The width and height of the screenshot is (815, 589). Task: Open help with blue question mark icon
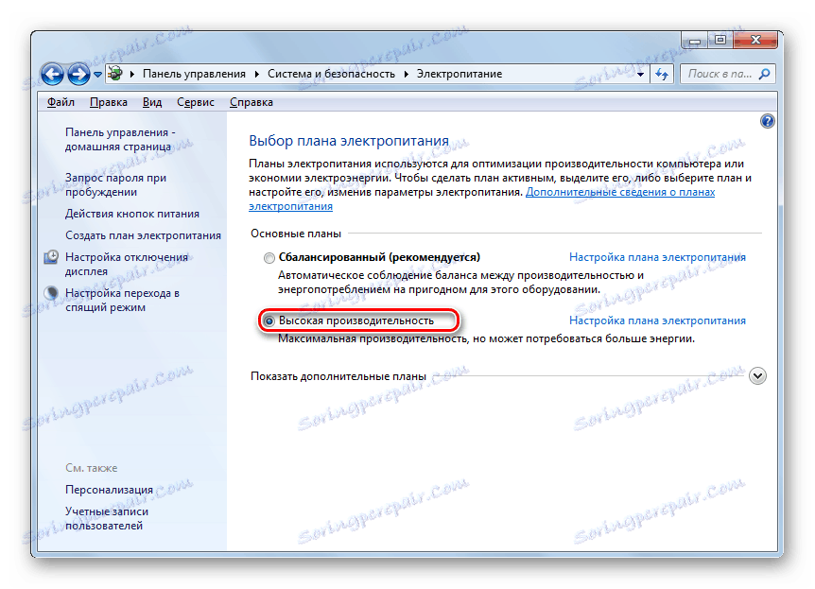click(767, 121)
